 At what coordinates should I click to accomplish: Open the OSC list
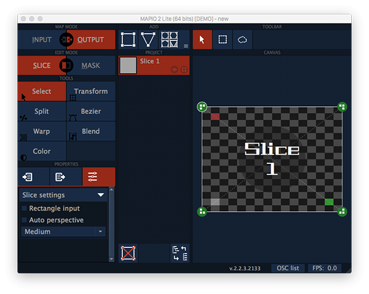tap(288, 268)
